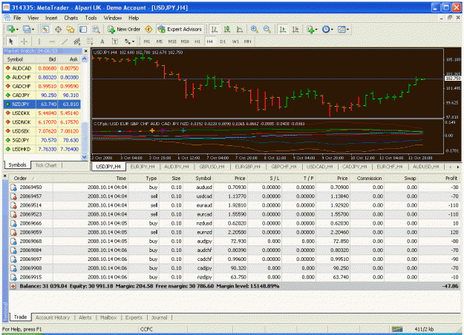
Task: Select the text label 'T' tool
Action: [x=115, y=42]
